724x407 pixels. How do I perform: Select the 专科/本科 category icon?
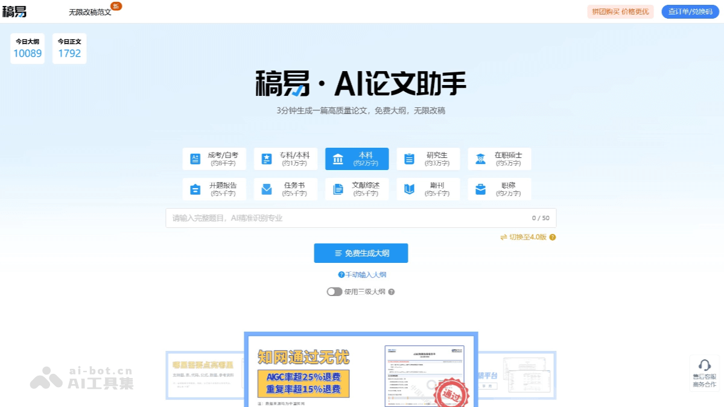tap(266, 158)
